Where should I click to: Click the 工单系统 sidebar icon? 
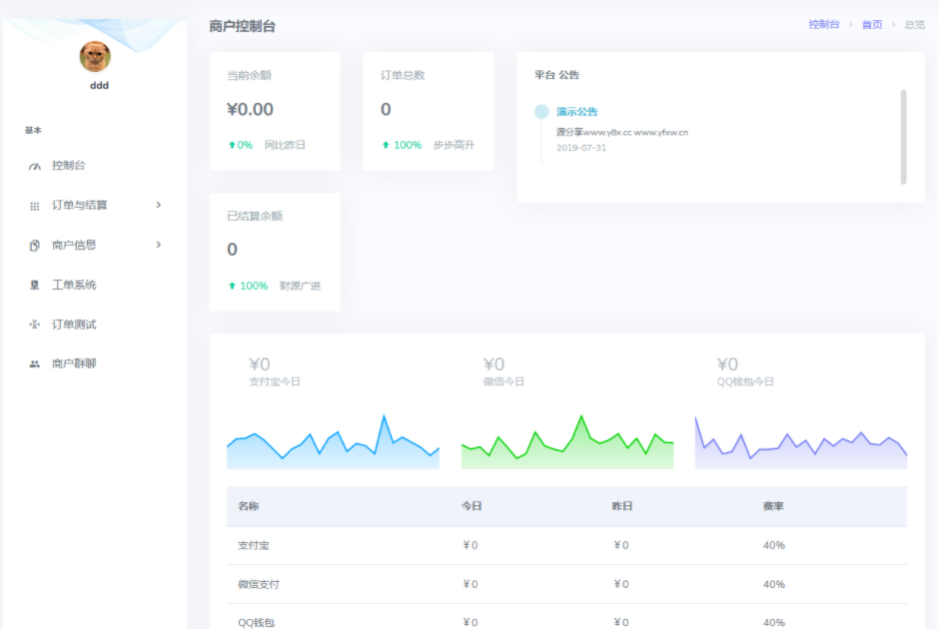pyautogui.click(x=35, y=286)
